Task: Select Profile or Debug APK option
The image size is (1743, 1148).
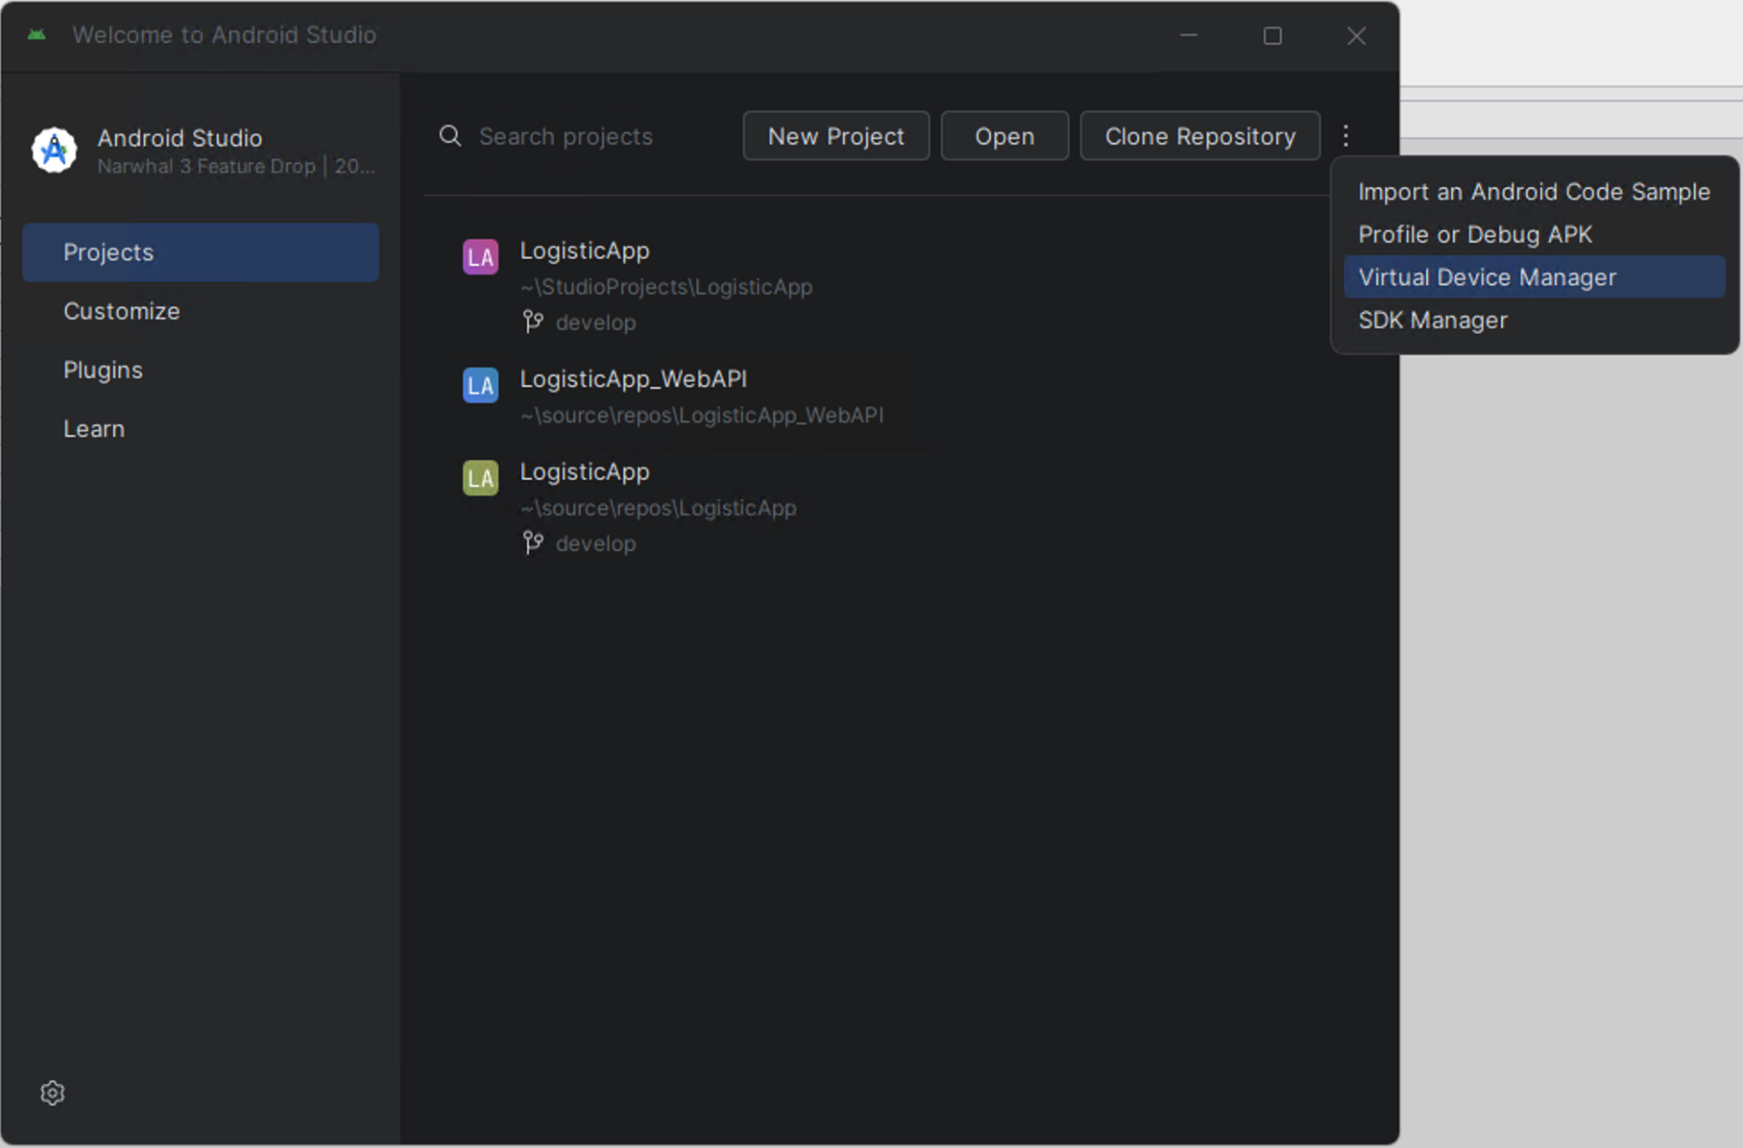Action: (x=1474, y=235)
